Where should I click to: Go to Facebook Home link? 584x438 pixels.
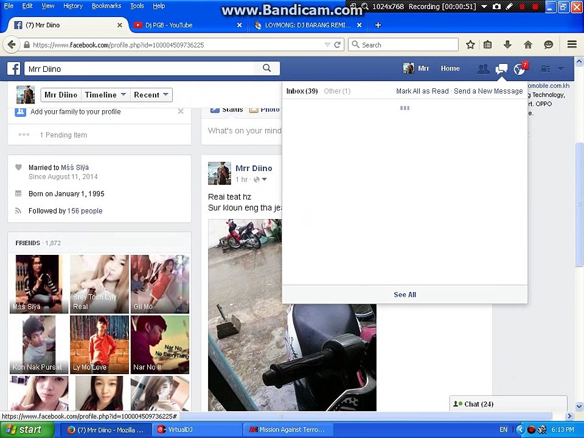click(450, 69)
